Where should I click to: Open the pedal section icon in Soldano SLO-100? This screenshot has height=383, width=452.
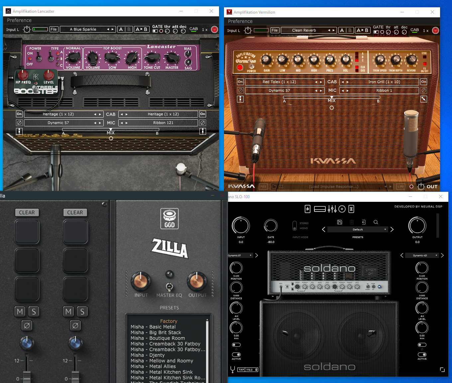[308, 209]
